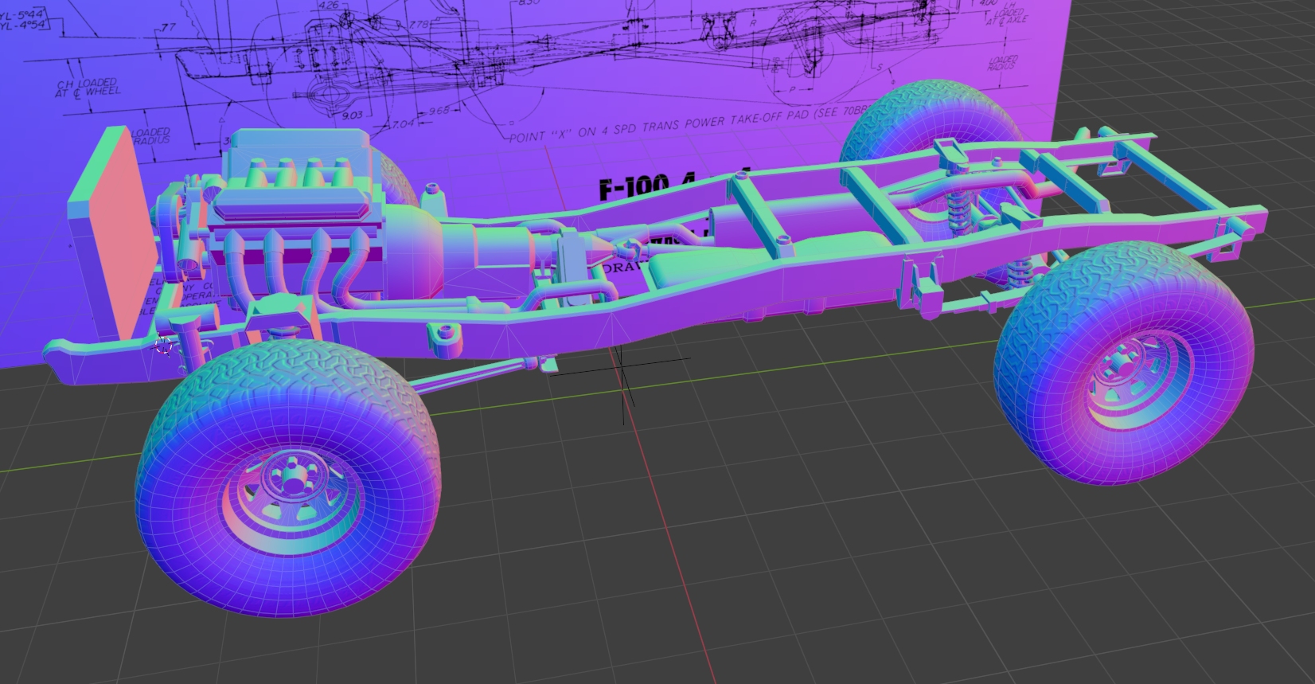
Task: Select the front wheel's center hub
Action: (292, 484)
